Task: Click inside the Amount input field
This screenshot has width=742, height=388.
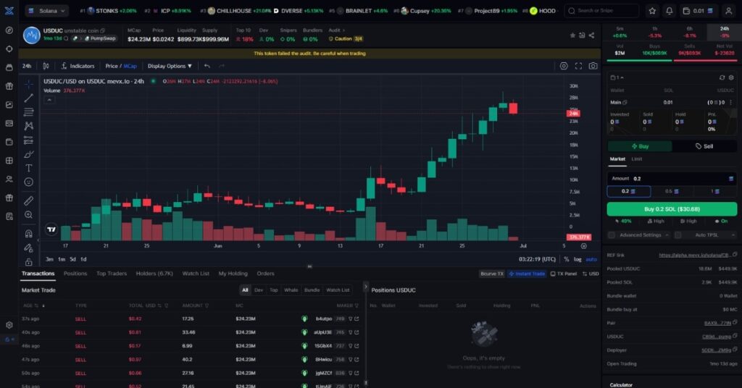Action: click(x=672, y=179)
